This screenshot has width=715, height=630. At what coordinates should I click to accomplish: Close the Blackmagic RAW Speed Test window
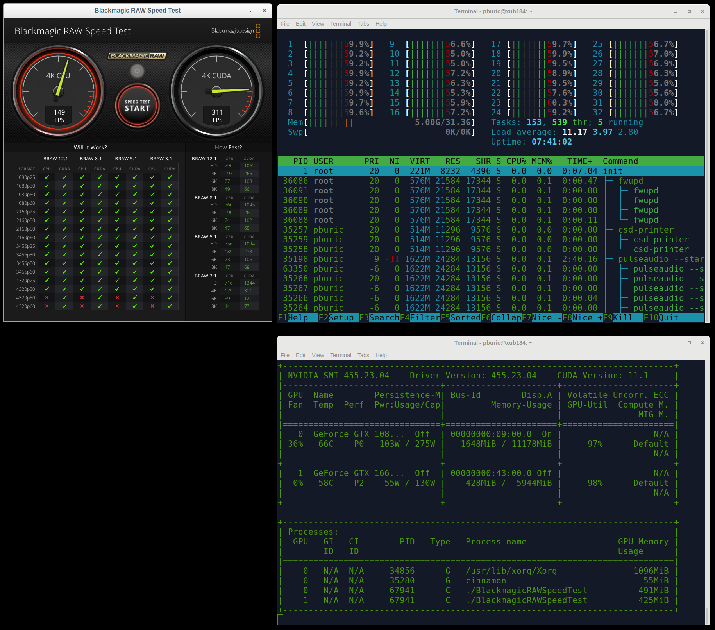[265, 11]
